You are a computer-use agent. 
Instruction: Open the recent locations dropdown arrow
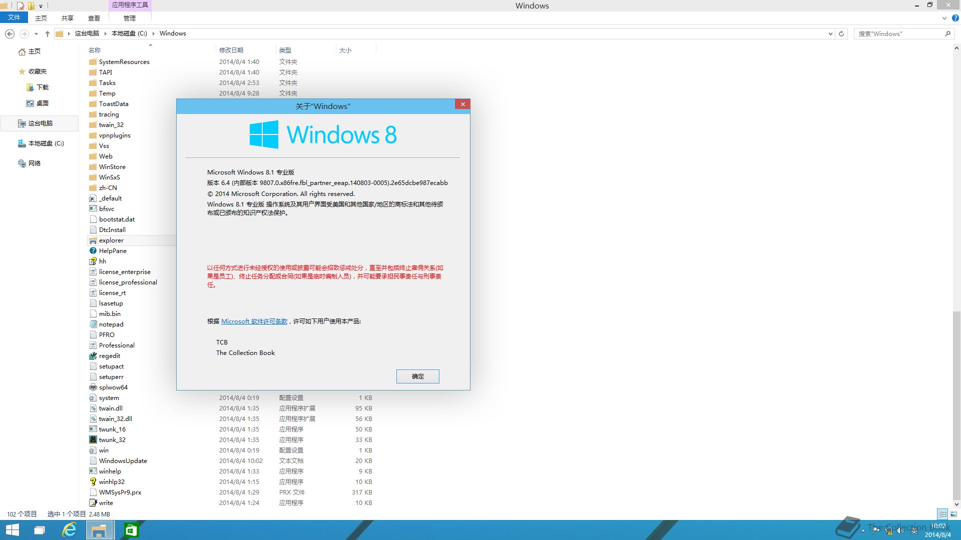click(x=36, y=33)
